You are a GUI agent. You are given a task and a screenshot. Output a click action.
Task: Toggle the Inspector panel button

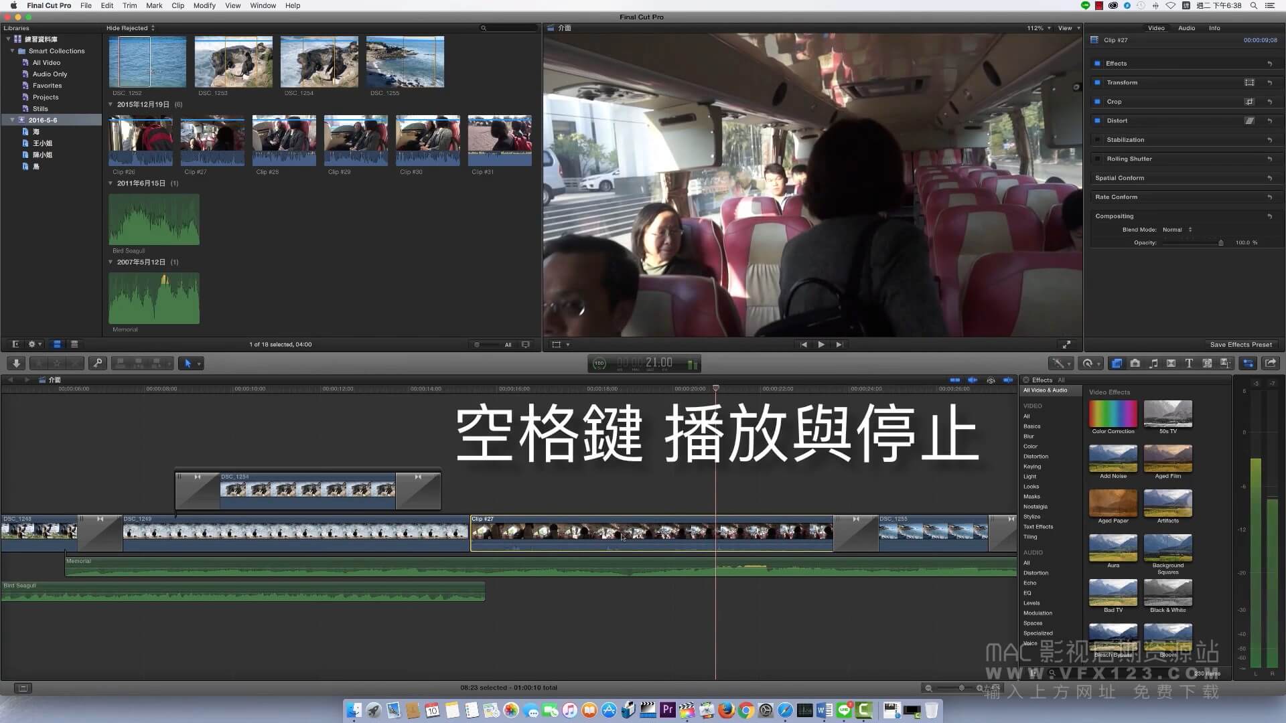[1248, 364]
